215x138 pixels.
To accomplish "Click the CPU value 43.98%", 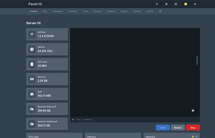I will [42, 66].
